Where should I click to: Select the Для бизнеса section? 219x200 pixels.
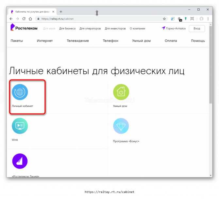point(67,28)
